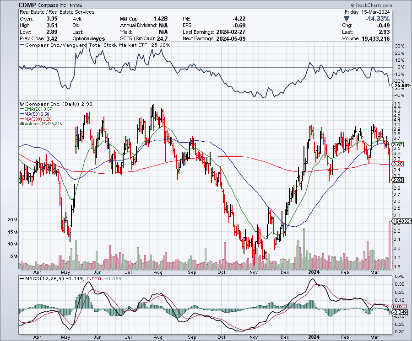Click the -14.33% percent change

point(377,19)
